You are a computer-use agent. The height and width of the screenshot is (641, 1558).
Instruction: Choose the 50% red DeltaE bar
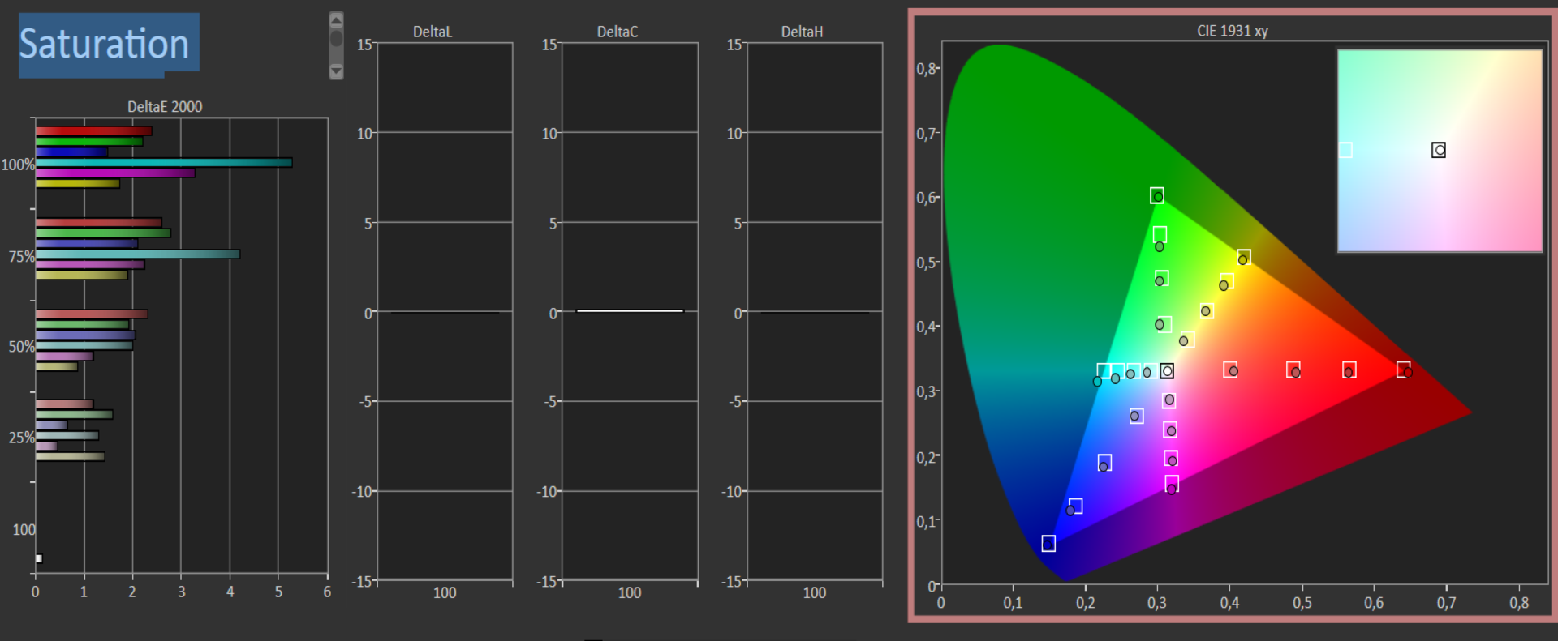92,314
